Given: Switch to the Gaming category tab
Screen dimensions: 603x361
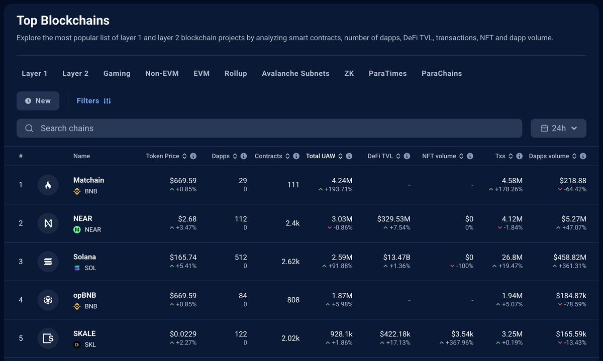Looking at the screenshot, I should pos(117,73).
